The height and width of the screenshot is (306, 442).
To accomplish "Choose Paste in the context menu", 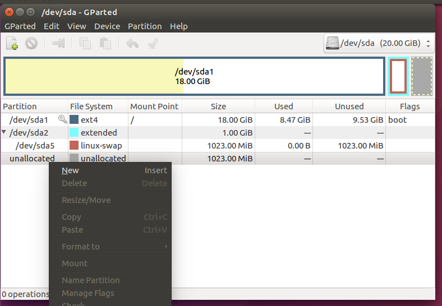I will (110, 230).
